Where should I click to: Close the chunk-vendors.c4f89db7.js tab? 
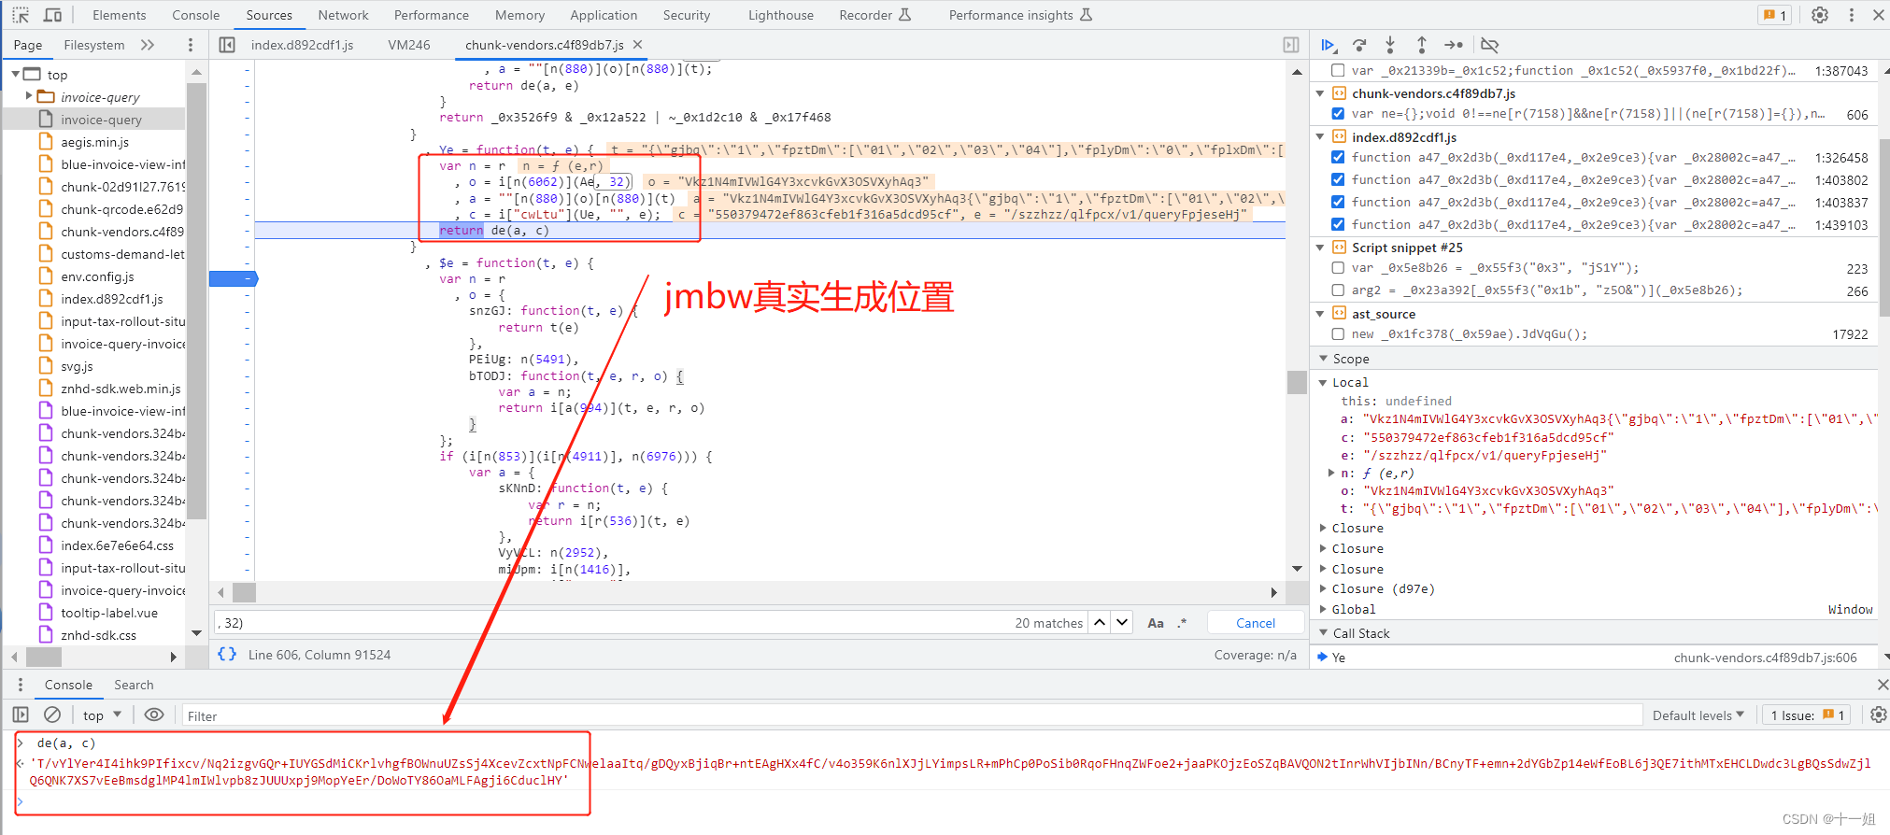coord(637,44)
